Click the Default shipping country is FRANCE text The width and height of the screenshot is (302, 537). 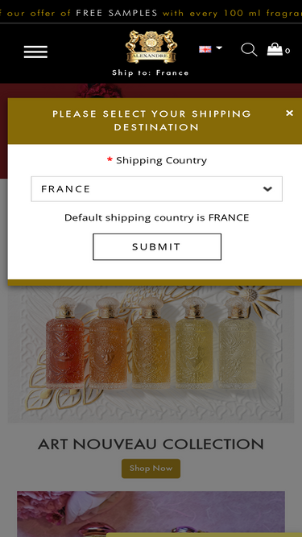[157, 218]
